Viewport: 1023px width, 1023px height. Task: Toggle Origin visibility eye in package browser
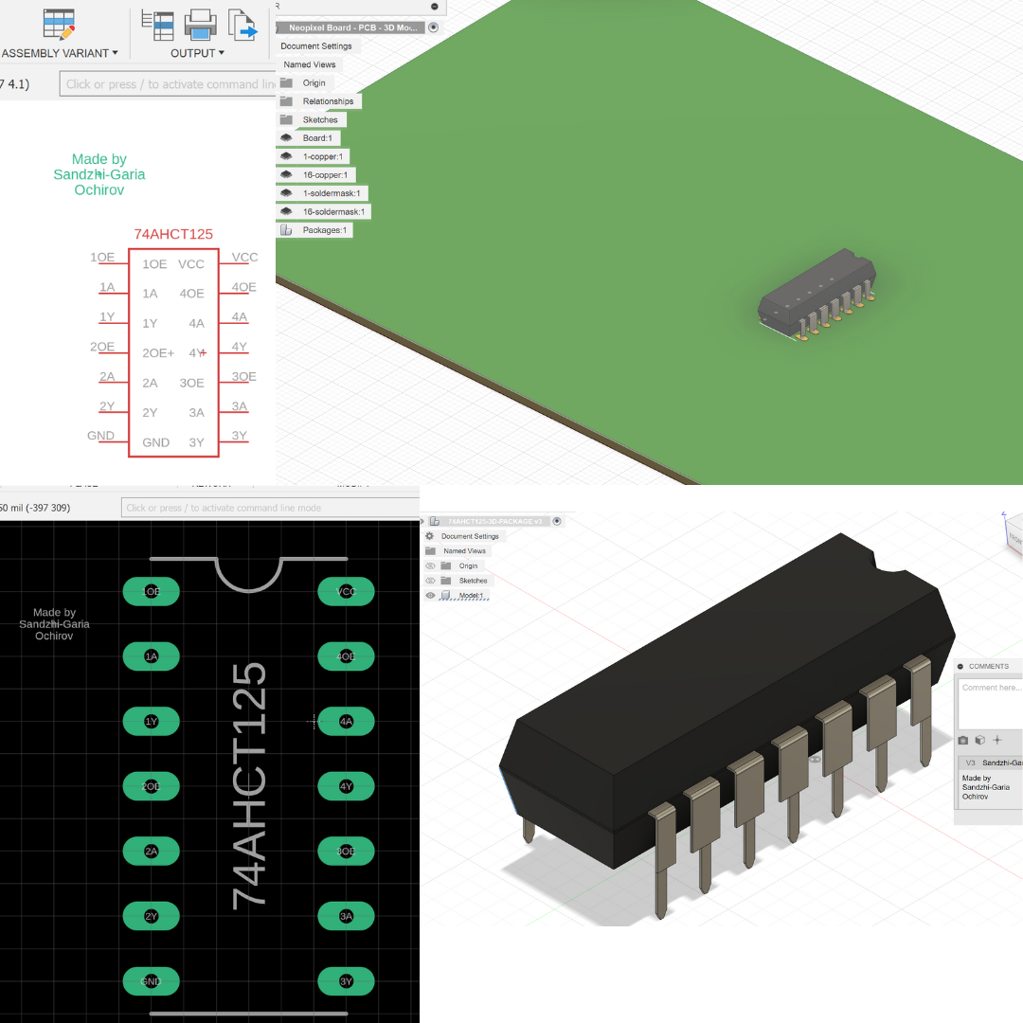tap(431, 565)
